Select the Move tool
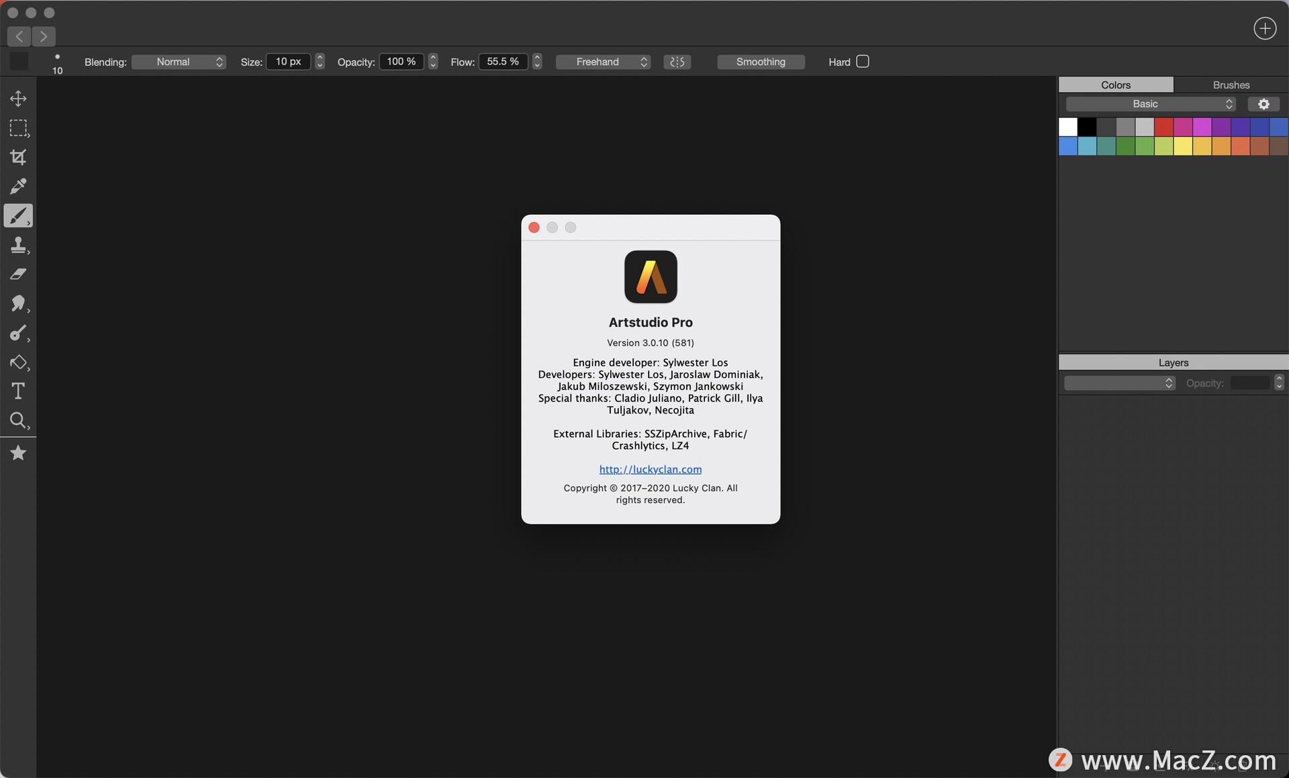This screenshot has width=1289, height=778. (x=18, y=99)
